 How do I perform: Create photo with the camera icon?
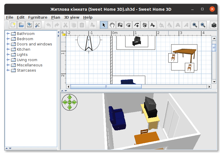coord(214,25)
